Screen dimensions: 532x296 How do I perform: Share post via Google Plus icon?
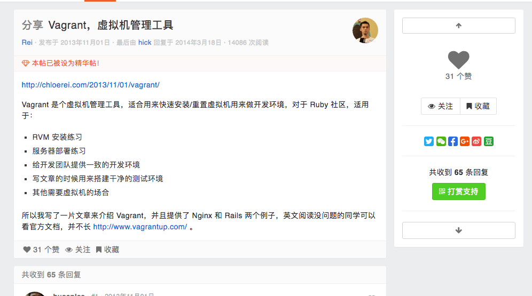pyautogui.click(x=465, y=141)
